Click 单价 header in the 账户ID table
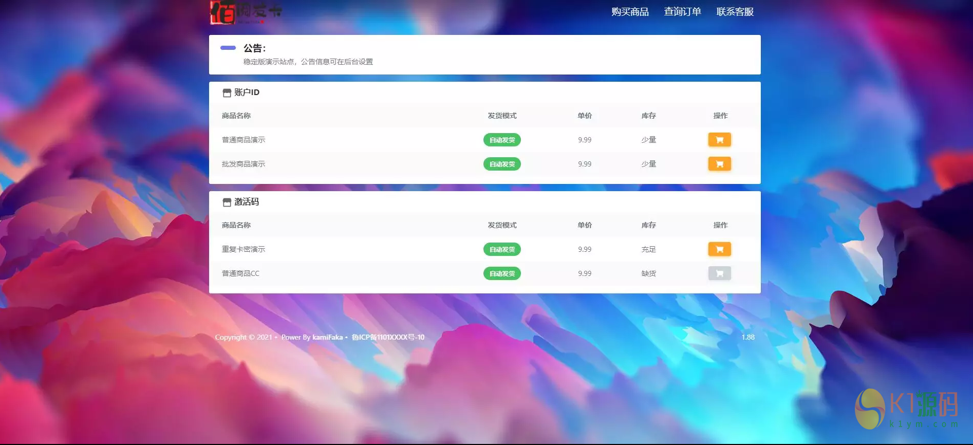The height and width of the screenshot is (445, 973). 585,116
